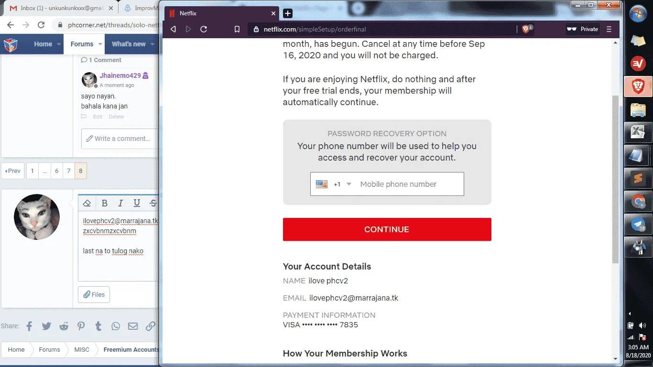Screen dimensions: 653x367
Task: Share the thread on Reddit
Action: point(64,326)
